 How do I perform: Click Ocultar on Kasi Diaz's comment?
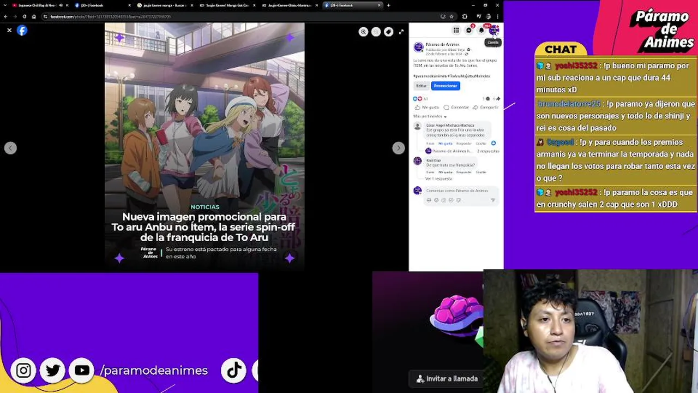click(481, 172)
